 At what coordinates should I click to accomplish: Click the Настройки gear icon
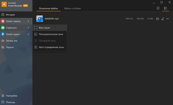[3, 96]
